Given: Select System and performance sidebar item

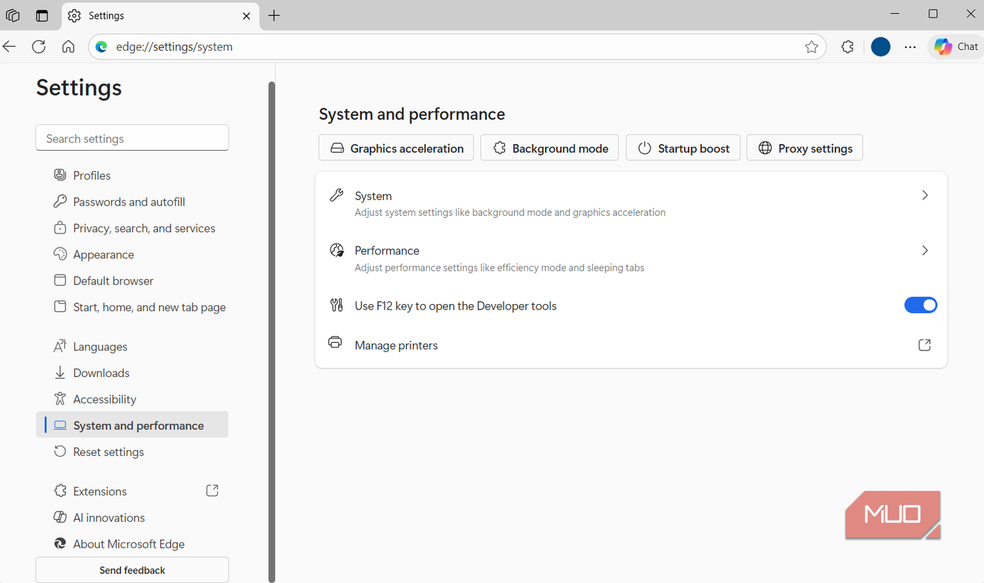Looking at the screenshot, I should tap(132, 425).
